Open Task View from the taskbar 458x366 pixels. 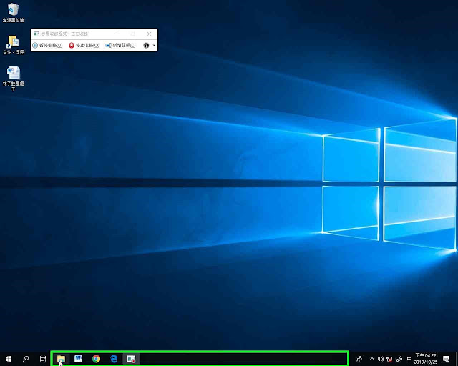(43, 359)
